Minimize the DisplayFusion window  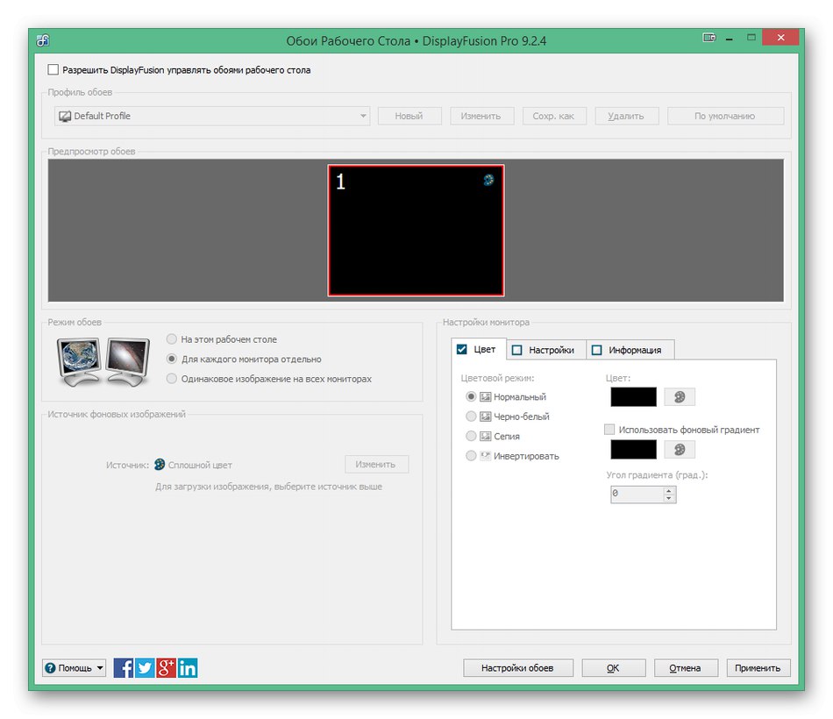pos(730,38)
